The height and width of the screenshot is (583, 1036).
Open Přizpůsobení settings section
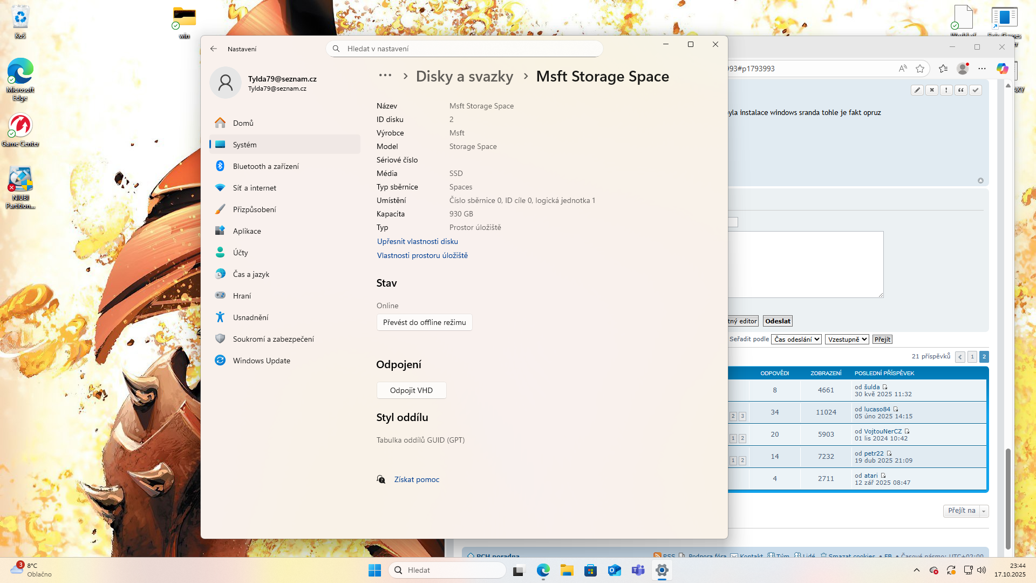click(x=254, y=209)
